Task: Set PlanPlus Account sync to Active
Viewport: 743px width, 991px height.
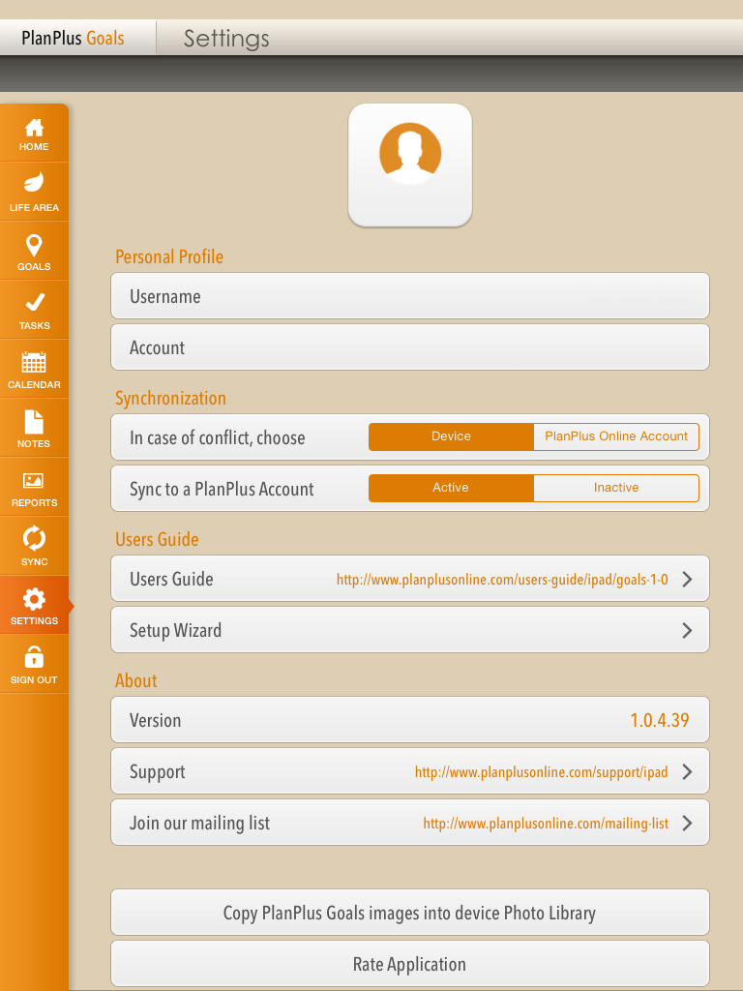Action: tap(451, 488)
